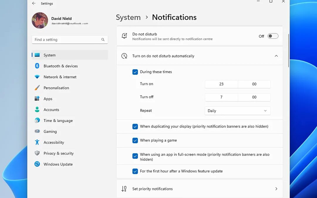Select the Personalisation paintbrush icon

(x=37, y=88)
